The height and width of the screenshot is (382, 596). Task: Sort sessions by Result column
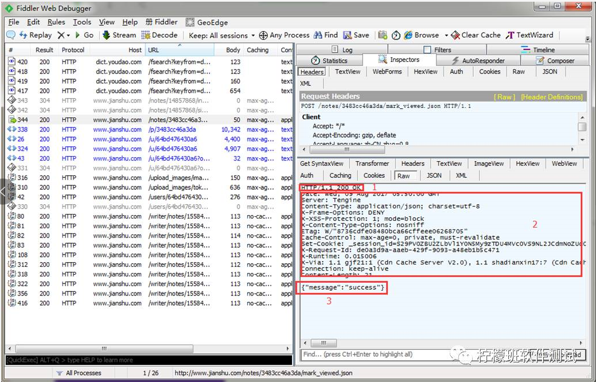(44, 50)
